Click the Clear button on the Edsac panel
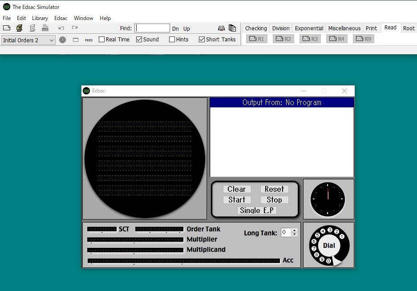 (237, 189)
